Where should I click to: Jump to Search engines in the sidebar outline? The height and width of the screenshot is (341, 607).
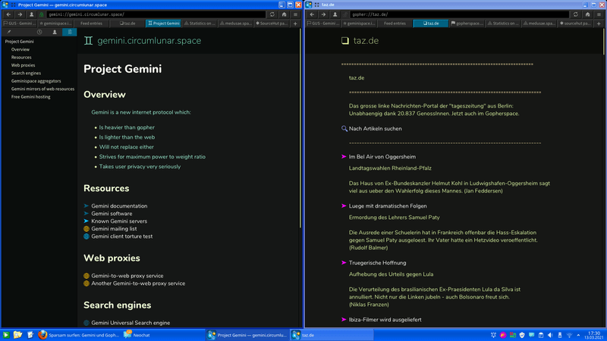point(26,73)
